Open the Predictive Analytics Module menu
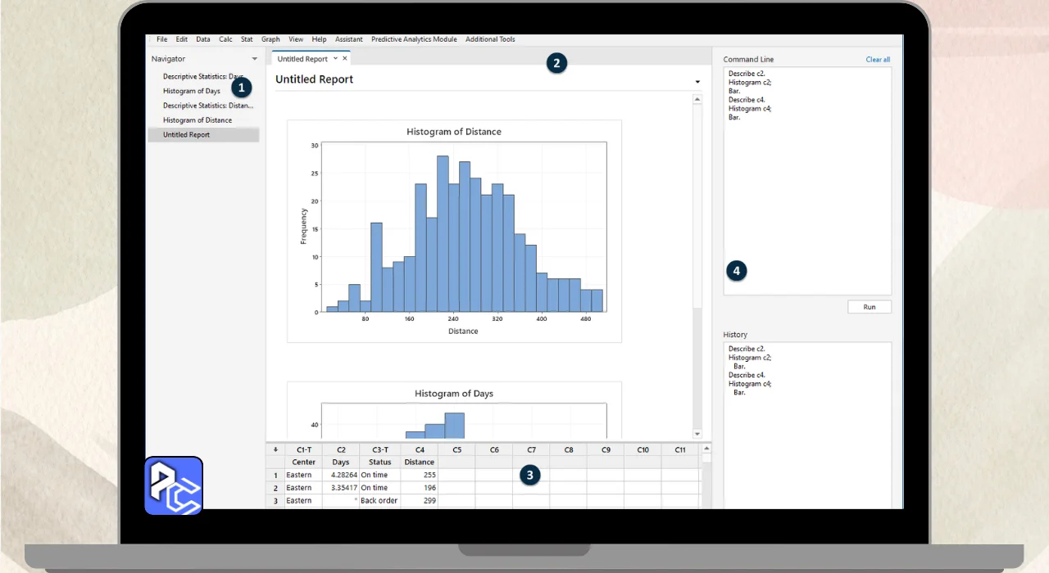Viewport: 1049px width, 573px height. coord(415,39)
